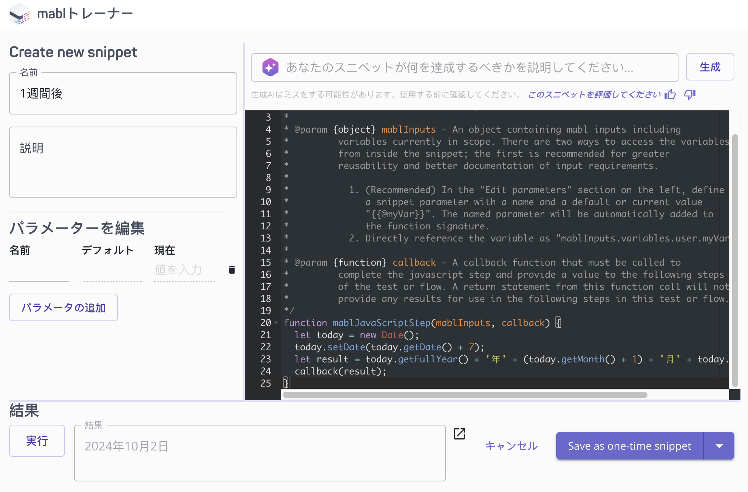
Task: Click the キャンセル link
Action: [x=511, y=446]
